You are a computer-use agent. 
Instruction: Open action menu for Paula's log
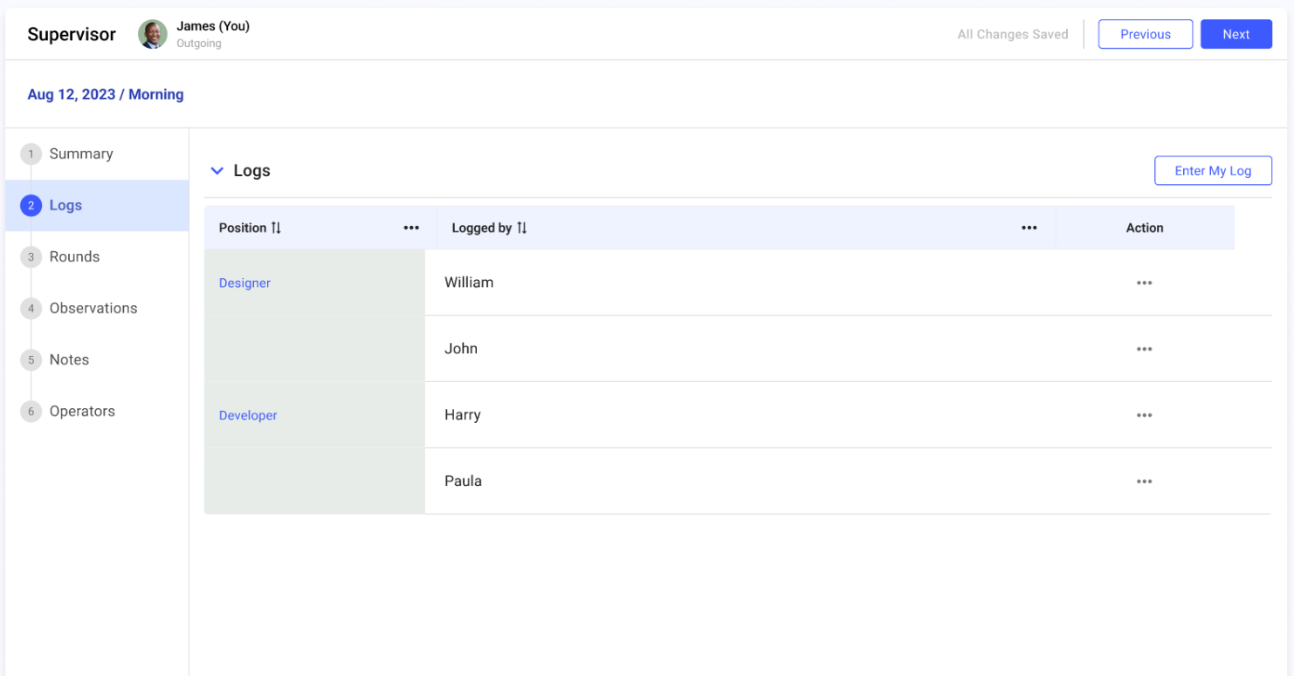click(x=1144, y=481)
